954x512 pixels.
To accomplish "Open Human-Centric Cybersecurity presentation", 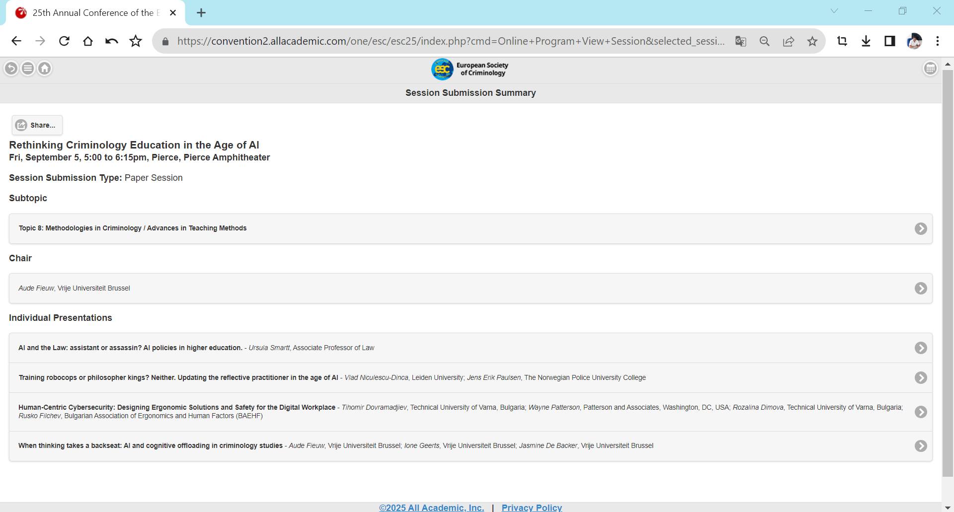I will coord(921,412).
